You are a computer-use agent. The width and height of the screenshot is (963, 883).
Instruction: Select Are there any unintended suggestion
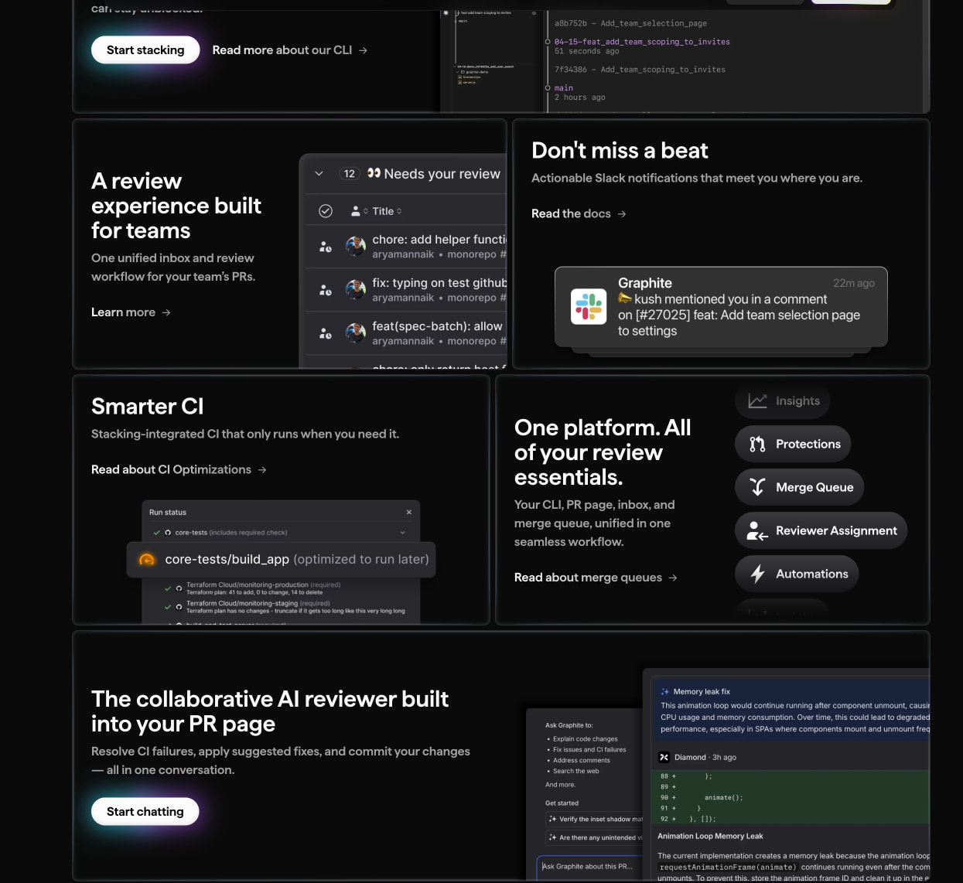(x=595, y=837)
